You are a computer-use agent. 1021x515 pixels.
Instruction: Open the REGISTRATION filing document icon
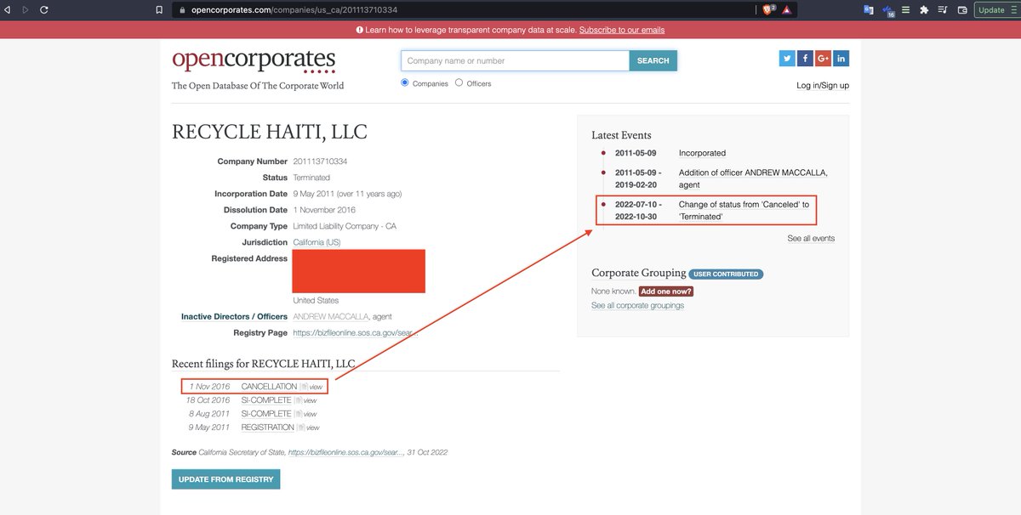point(299,427)
